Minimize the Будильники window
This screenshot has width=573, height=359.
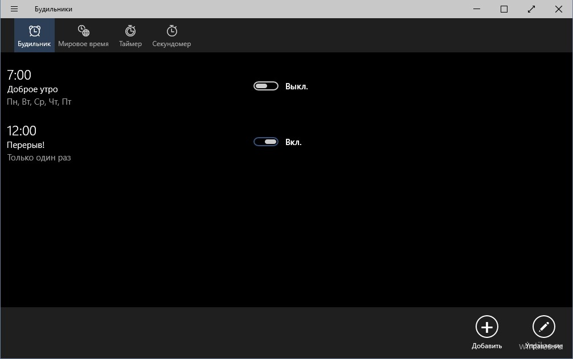coord(477,9)
